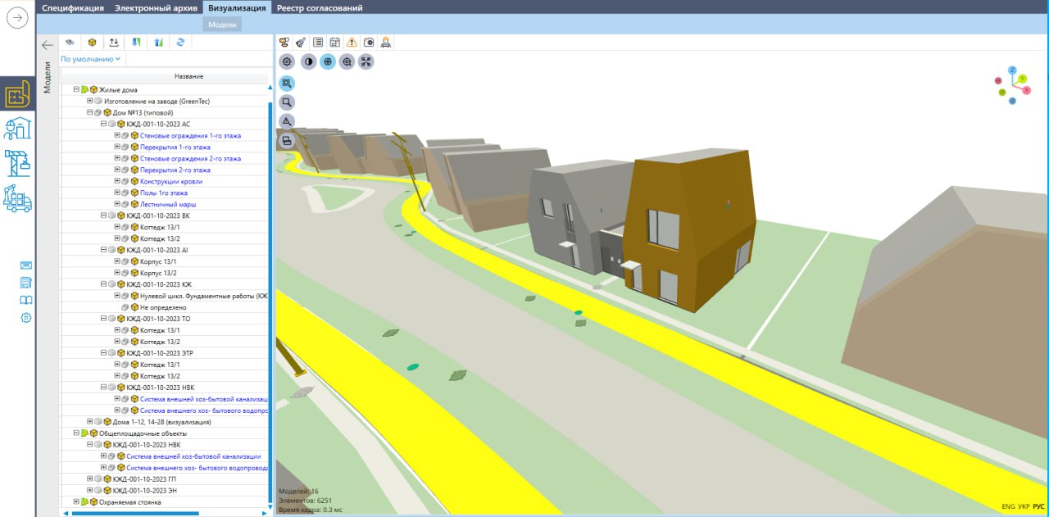
Task: Open the warning triangle icon in viewer toolbar
Action: 352,43
